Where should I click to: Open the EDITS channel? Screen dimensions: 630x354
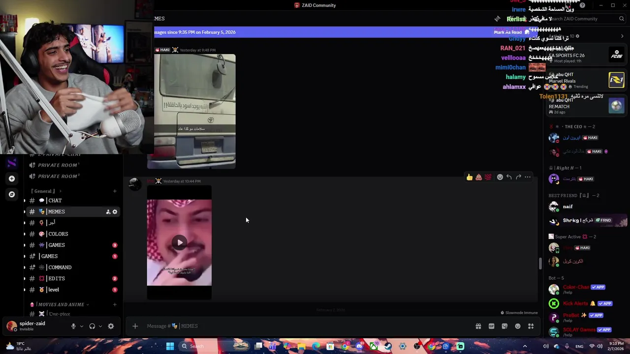[x=72, y=279]
